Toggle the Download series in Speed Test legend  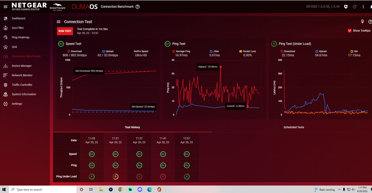pos(69,51)
